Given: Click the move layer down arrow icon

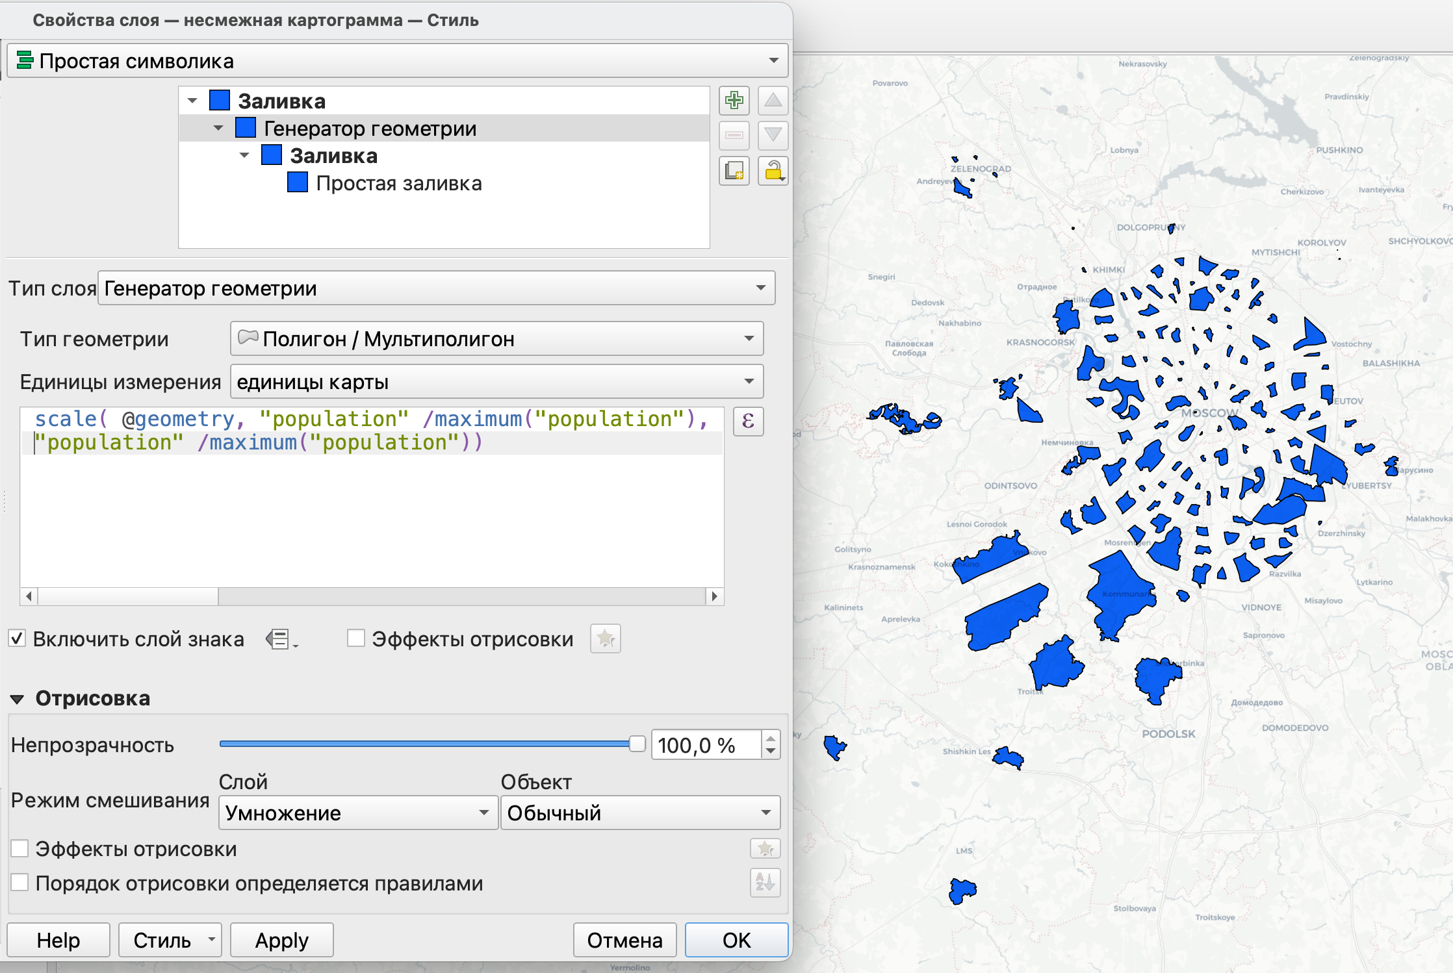Looking at the screenshot, I should pos(773,136).
